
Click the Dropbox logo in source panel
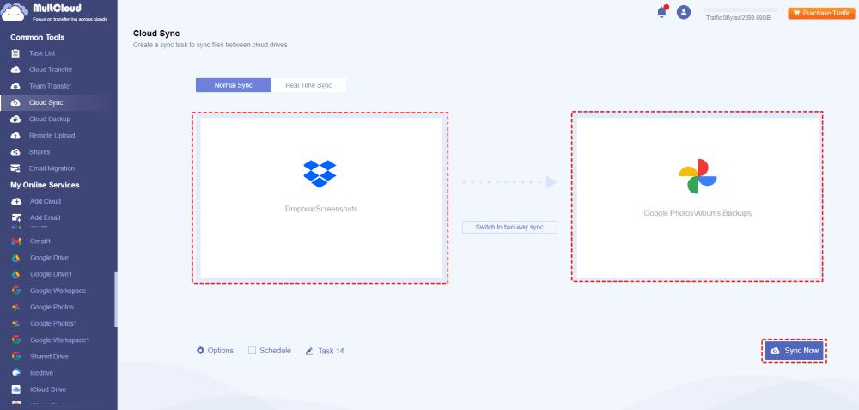coord(320,174)
